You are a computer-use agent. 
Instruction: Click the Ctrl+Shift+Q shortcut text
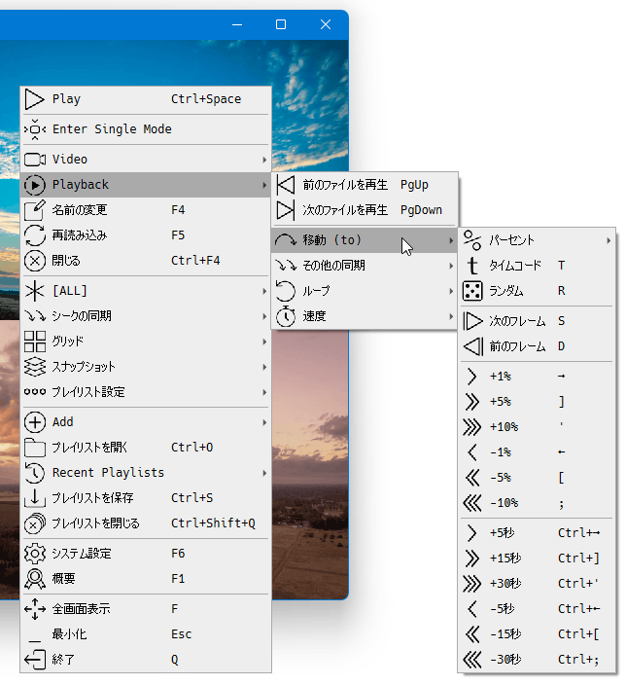pyautogui.click(x=213, y=523)
